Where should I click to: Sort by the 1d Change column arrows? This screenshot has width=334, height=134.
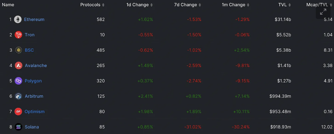point(151,5)
